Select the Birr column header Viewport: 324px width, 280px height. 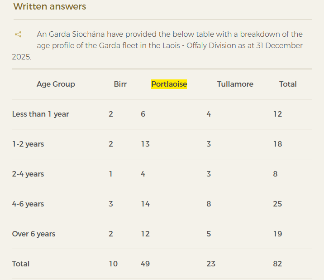(120, 84)
